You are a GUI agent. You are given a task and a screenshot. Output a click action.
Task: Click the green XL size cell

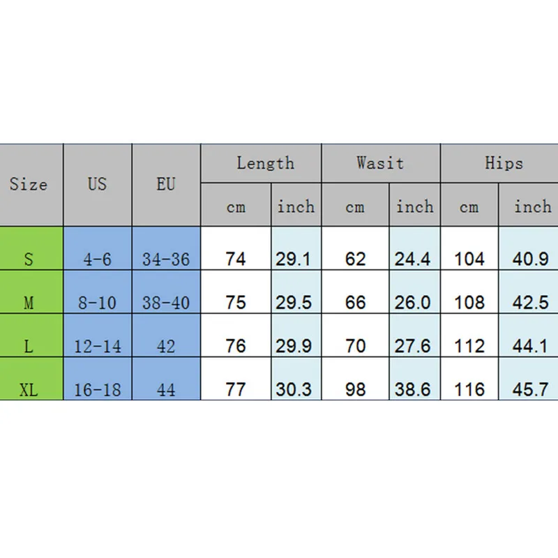(x=29, y=389)
